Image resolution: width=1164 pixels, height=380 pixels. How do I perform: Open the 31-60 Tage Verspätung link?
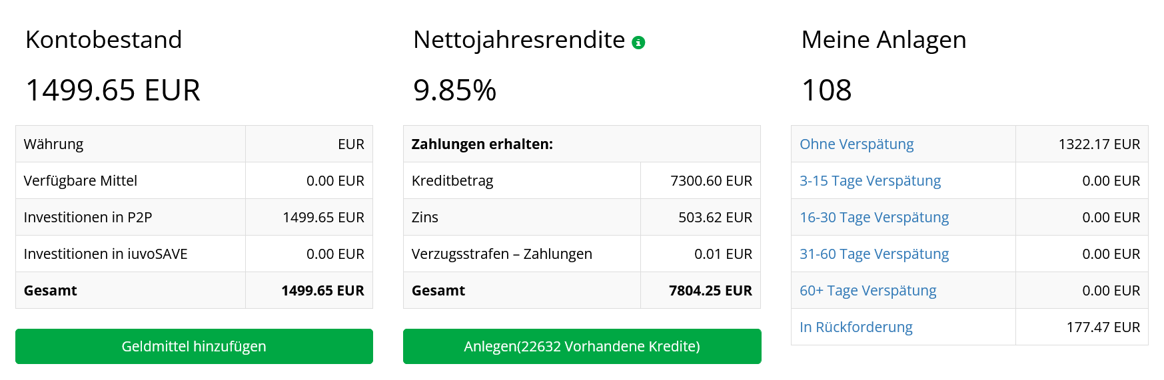[x=874, y=254]
